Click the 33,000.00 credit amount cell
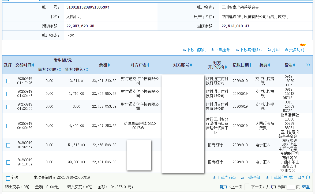The height and width of the screenshot is (194, 315). (76, 162)
